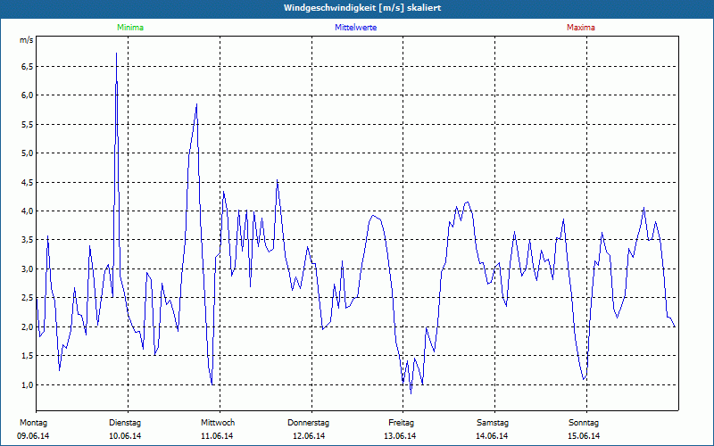Click the highest wind peak above 6,5
The image size is (714, 446).
pos(117,54)
